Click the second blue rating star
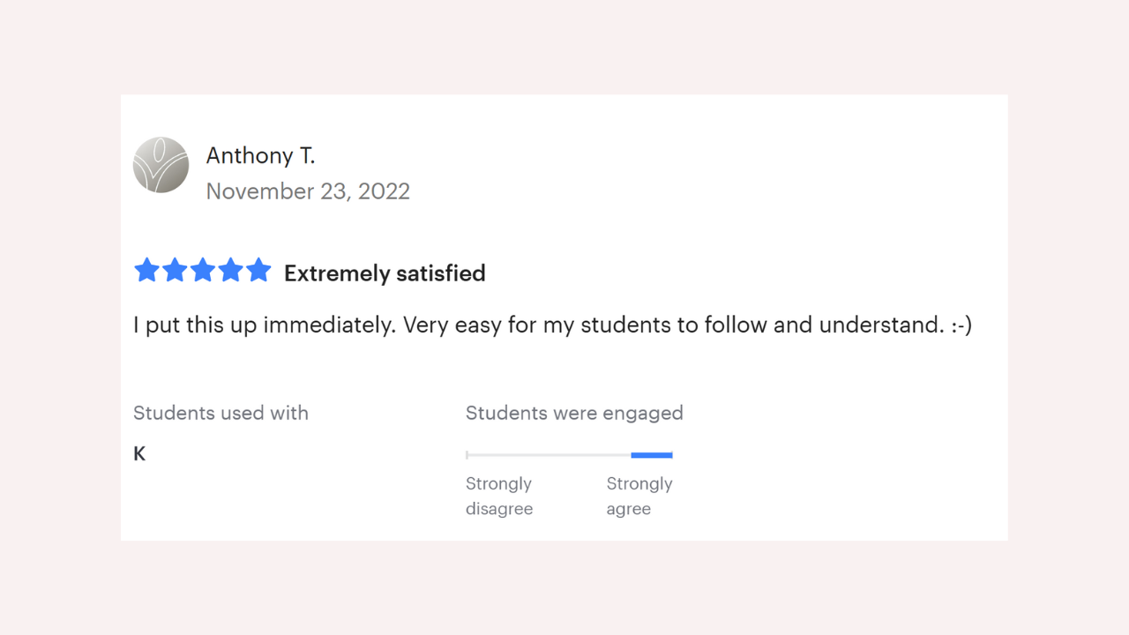The height and width of the screenshot is (635, 1129). tap(175, 271)
